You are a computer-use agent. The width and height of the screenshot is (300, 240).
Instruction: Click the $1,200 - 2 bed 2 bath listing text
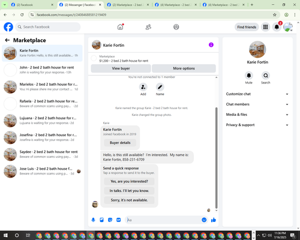coord(124,61)
